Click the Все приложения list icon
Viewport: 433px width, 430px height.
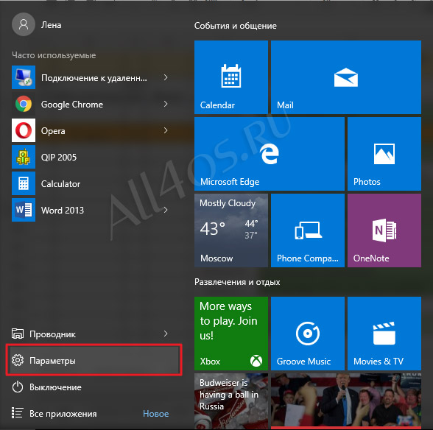coord(18,413)
